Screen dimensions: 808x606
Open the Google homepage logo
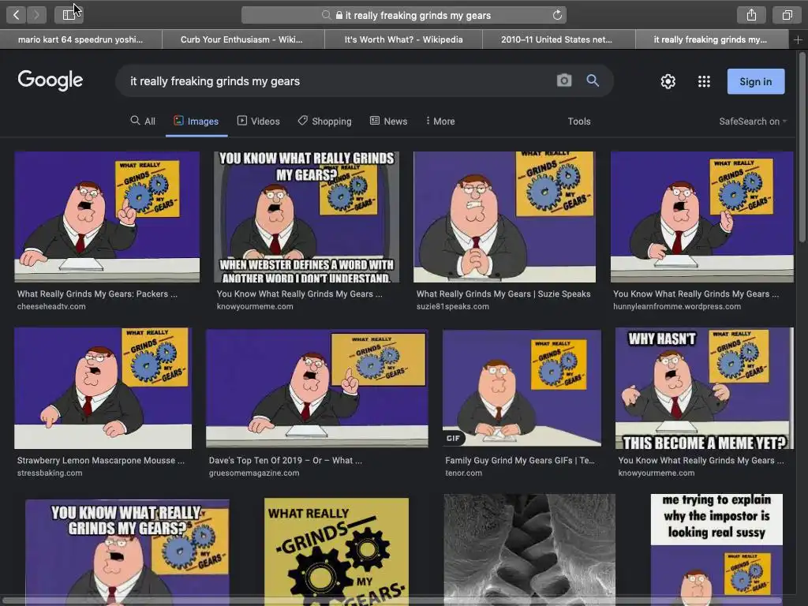pyautogui.click(x=50, y=80)
